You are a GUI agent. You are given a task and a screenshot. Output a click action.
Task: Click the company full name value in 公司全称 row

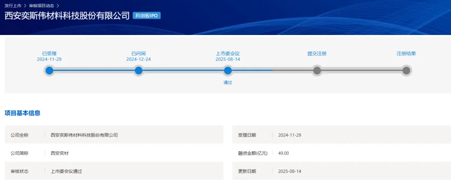[84, 135]
